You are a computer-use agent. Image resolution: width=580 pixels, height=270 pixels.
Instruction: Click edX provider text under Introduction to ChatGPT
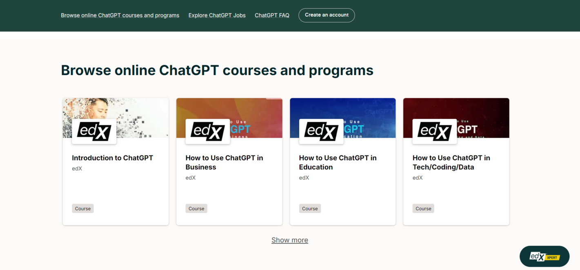coord(77,169)
